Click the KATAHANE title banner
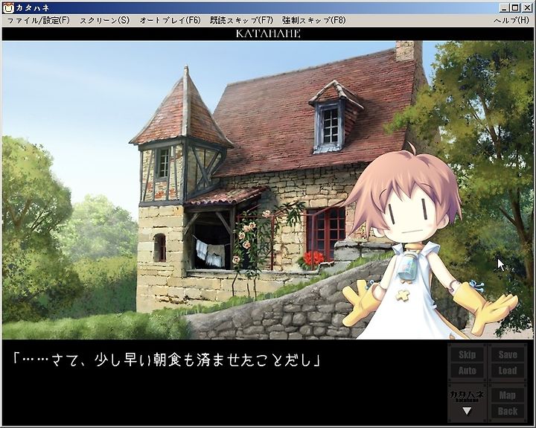 point(268,33)
